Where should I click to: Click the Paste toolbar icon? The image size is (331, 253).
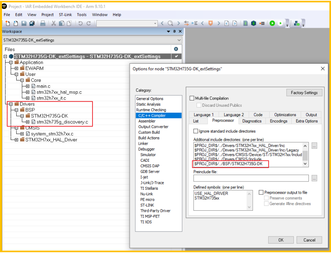click(x=69, y=23)
